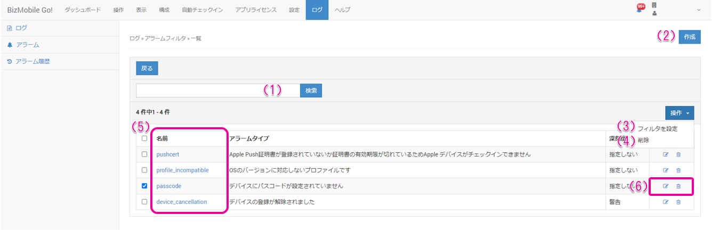
Task: Delete profile_incompatible filter using trash icon
Action: (x=678, y=170)
